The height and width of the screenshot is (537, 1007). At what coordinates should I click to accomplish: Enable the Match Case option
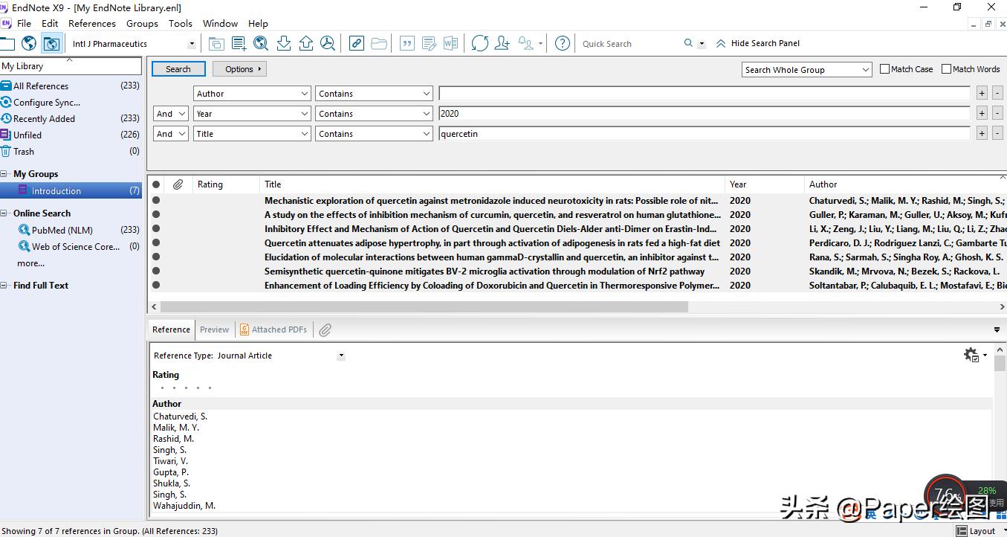pos(884,68)
